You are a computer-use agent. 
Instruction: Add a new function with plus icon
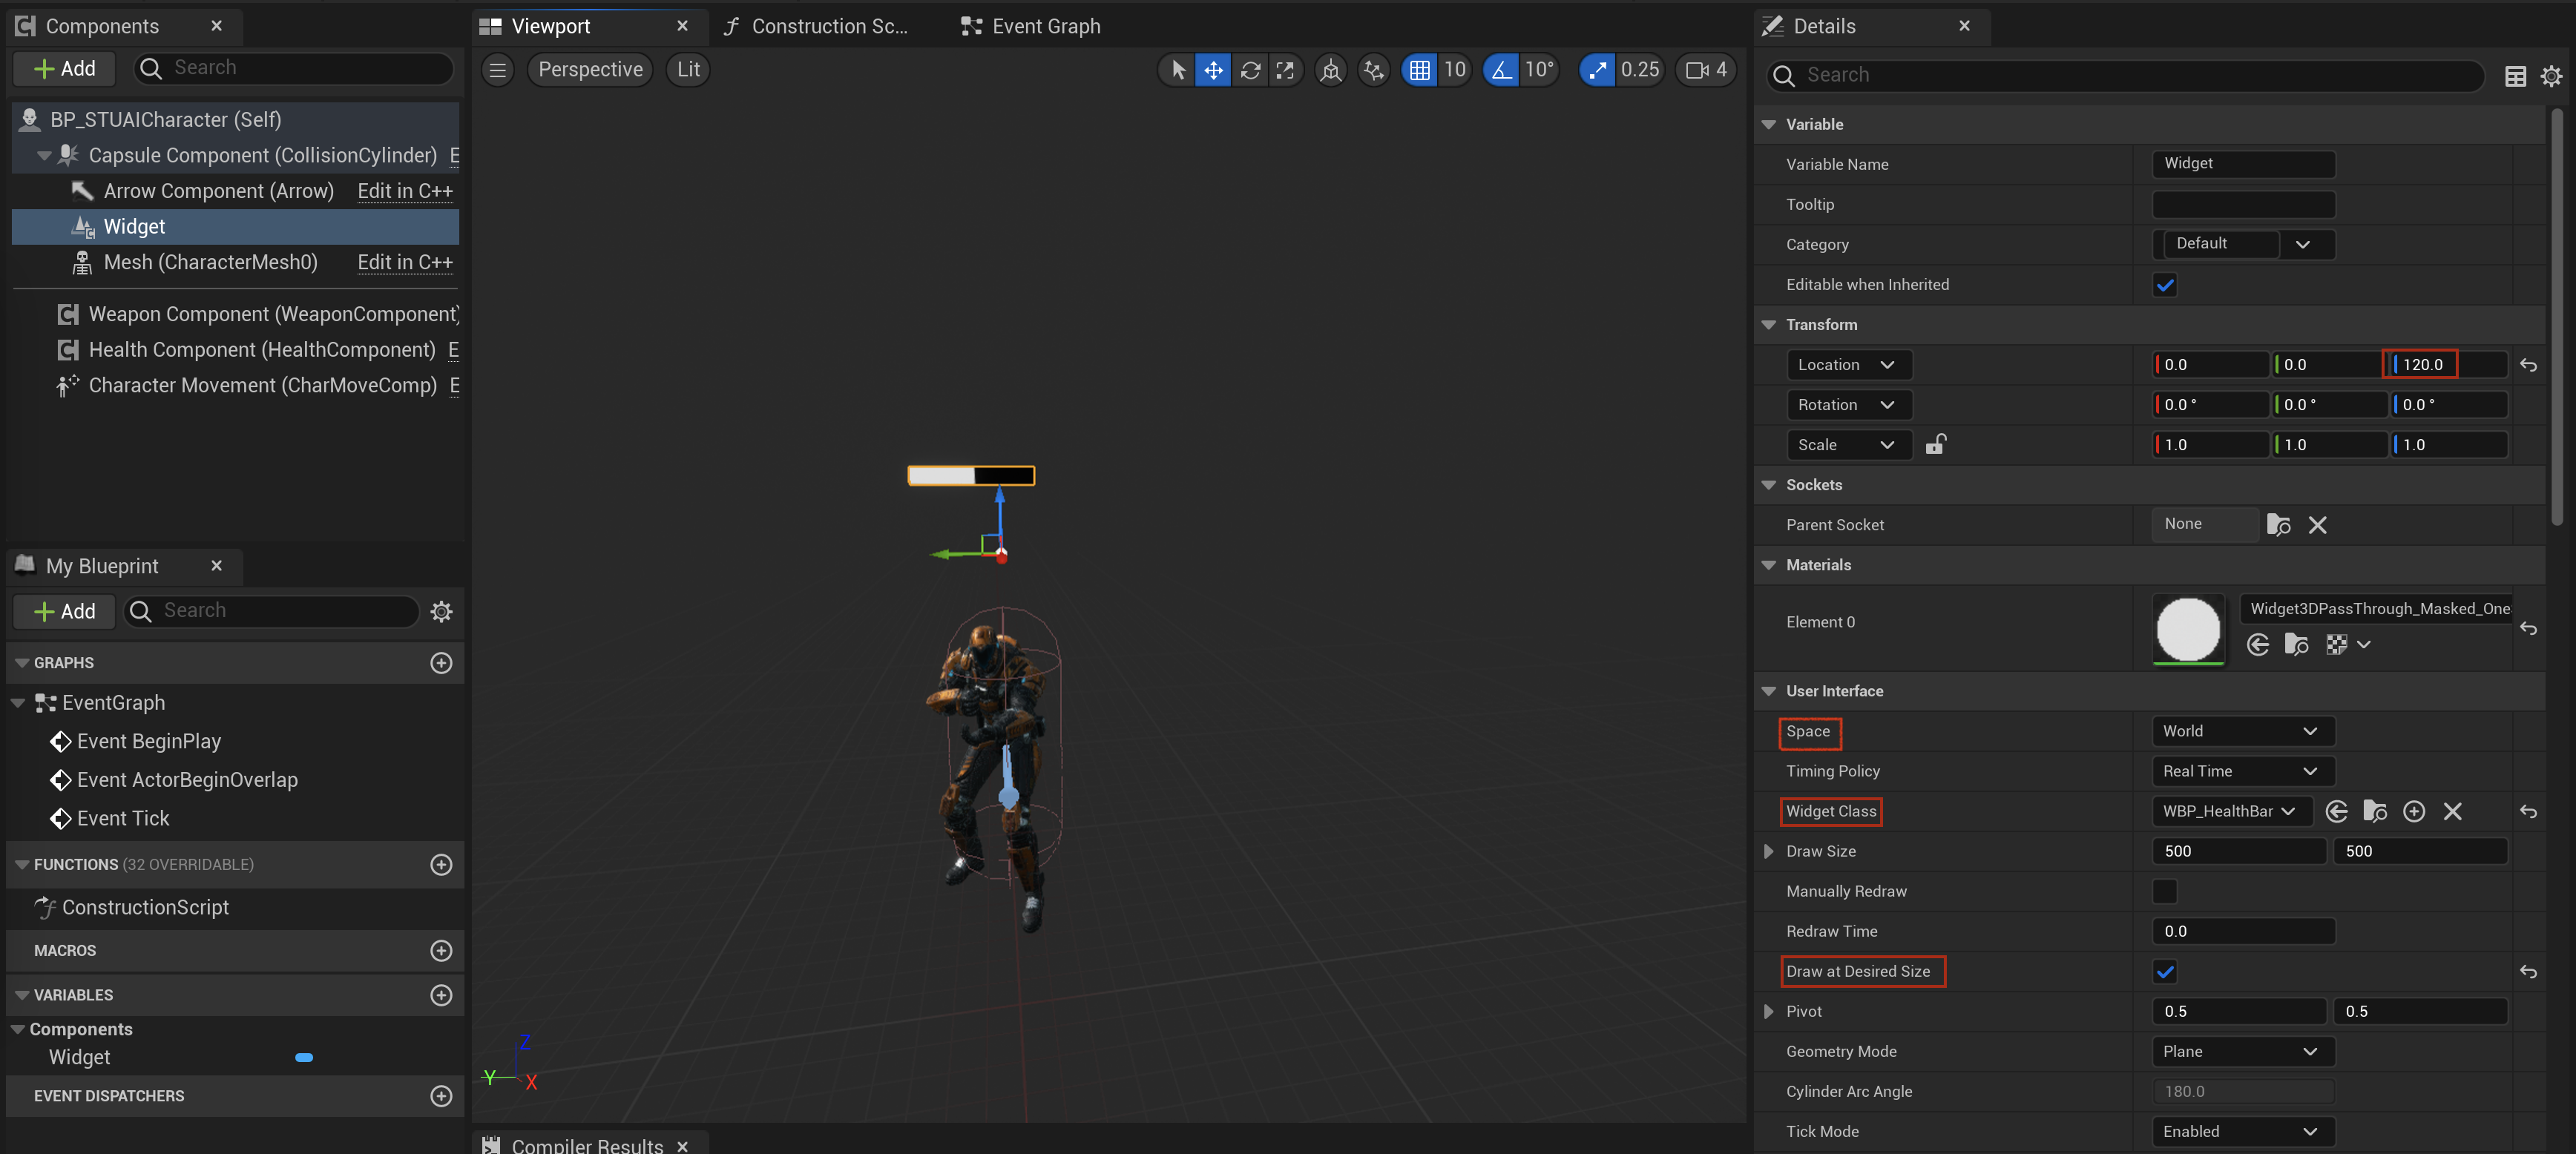pos(441,865)
